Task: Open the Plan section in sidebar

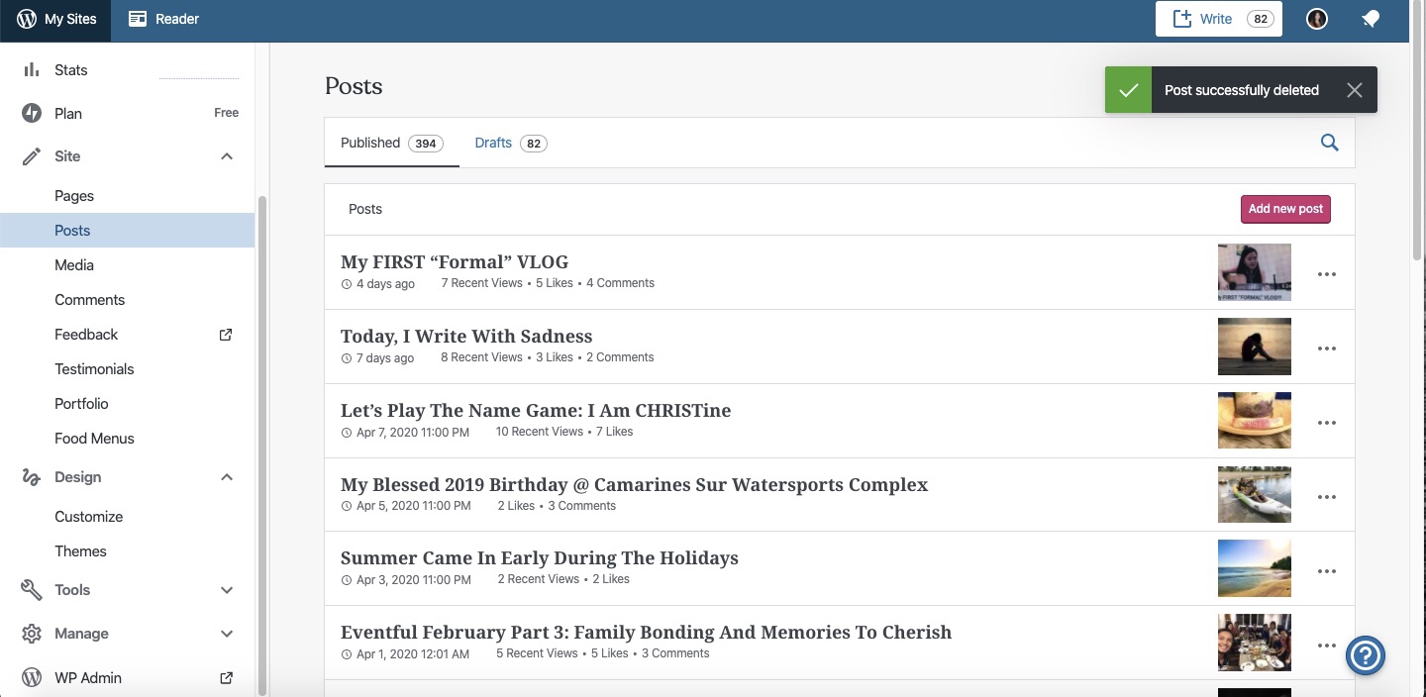Action: (x=68, y=113)
